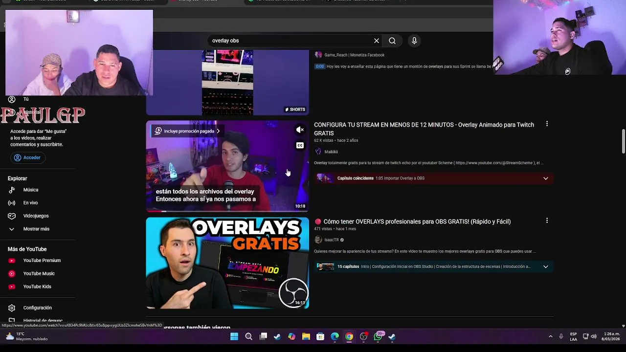Start voice search with the microphone icon

[414, 41]
